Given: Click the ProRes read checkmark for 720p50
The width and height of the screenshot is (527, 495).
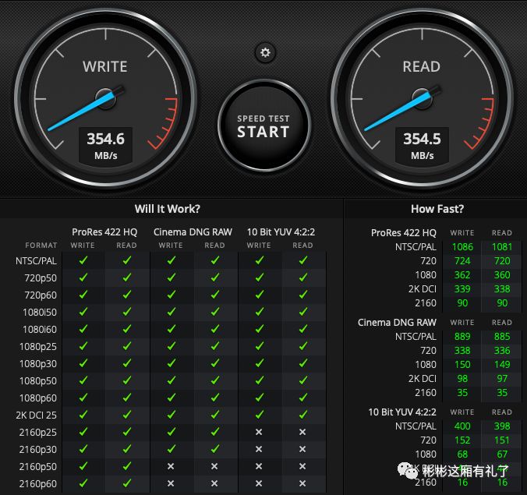Looking at the screenshot, I should [x=127, y=278].
